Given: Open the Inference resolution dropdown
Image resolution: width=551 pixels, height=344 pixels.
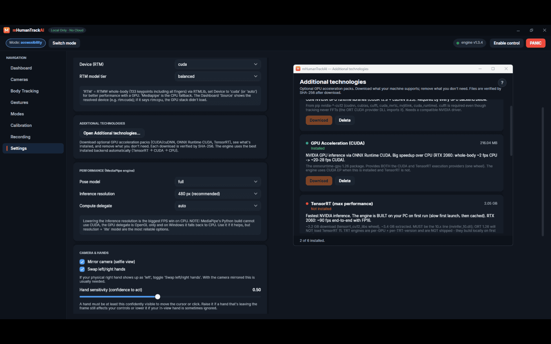Looking at the screenshot, I should point(218,194).
